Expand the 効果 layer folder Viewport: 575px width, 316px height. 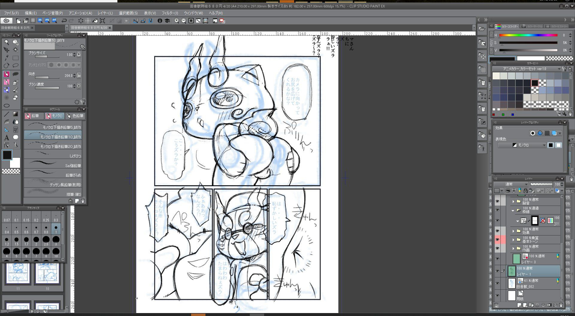pyautogui.click(x=513, y=231)
